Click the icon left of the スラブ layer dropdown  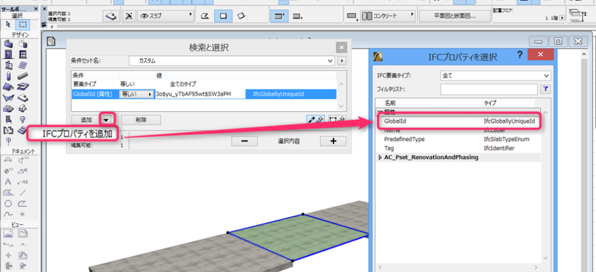(129, 16)
